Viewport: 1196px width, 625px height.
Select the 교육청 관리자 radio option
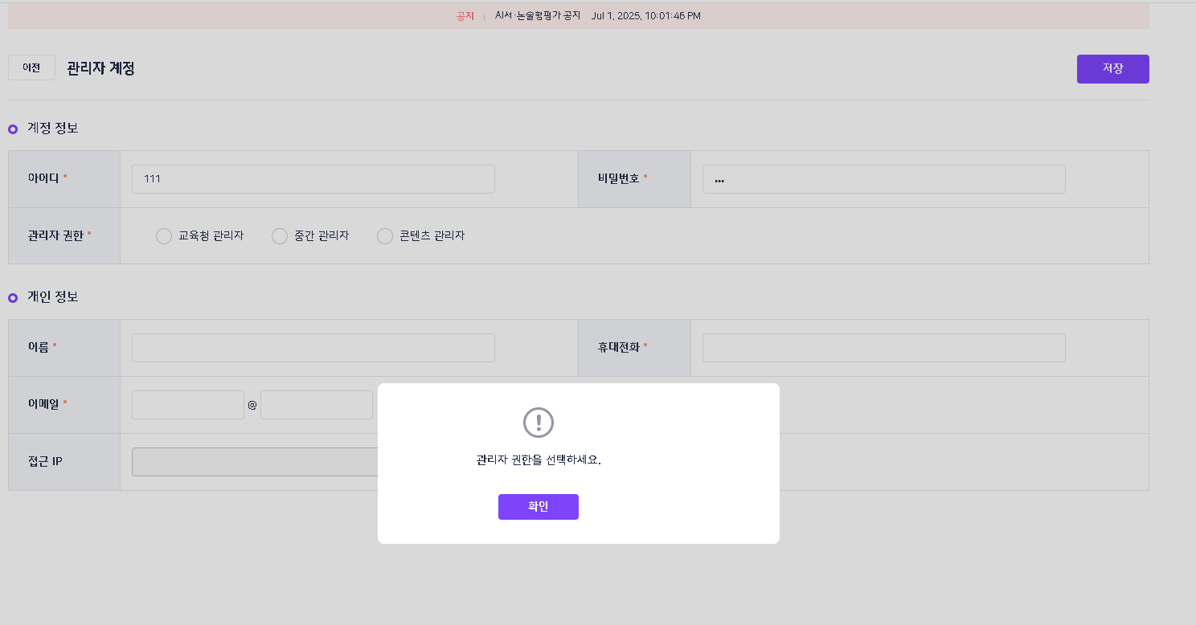[164, 236]
